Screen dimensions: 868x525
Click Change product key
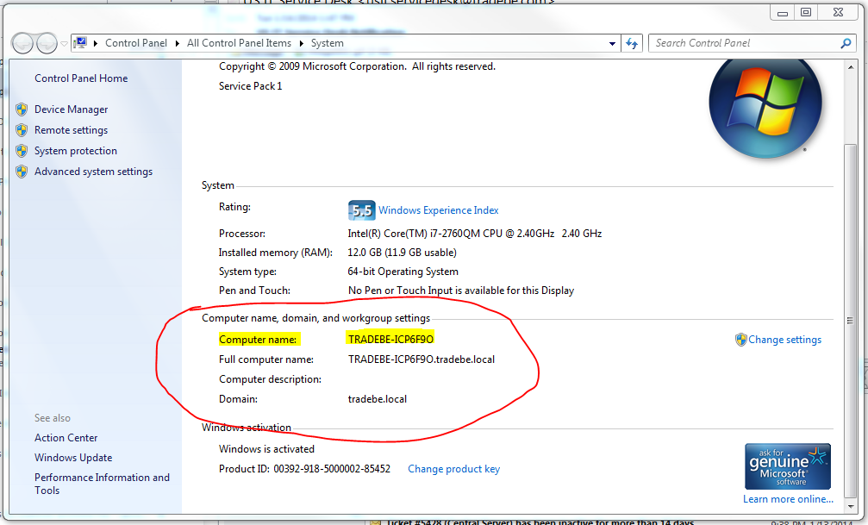(453, 468)
